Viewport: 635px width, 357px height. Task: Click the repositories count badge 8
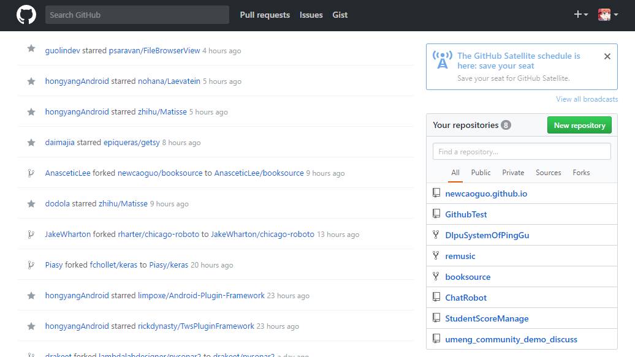tap(506, 125)
